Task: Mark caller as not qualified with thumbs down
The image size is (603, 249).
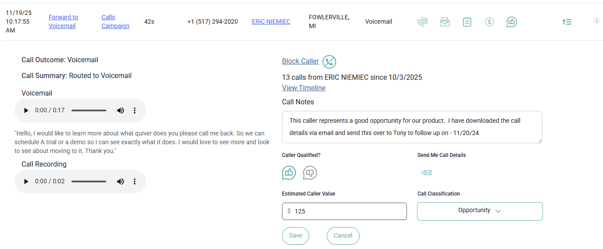Action: click(x=310, y=173)
